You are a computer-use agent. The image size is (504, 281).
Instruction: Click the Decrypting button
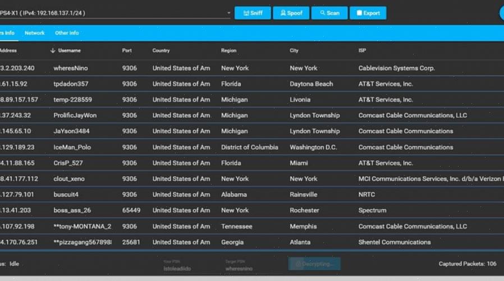pos(314,264)
